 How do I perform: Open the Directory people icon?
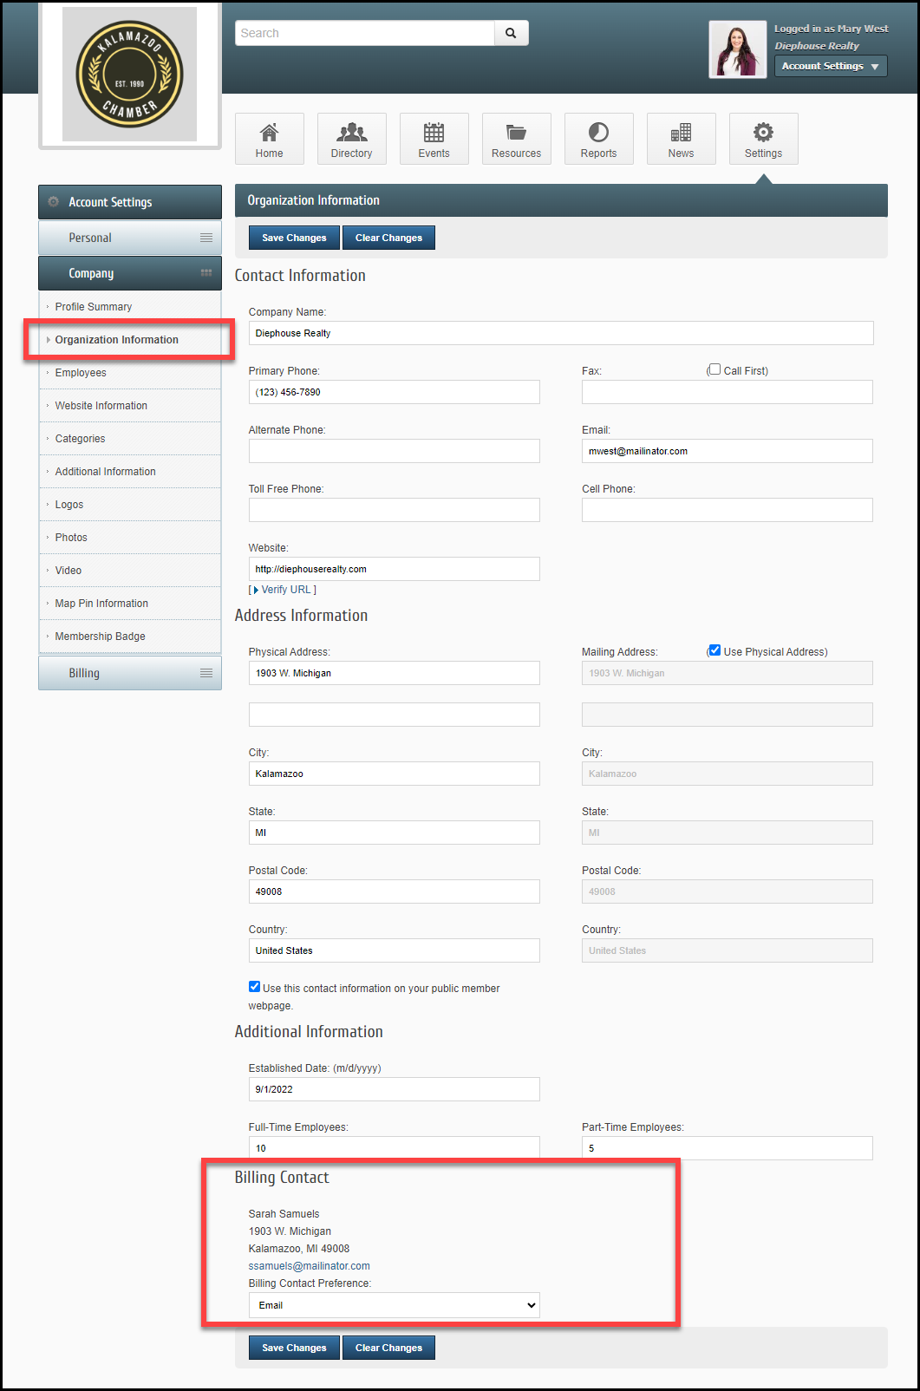pos(351,133)
